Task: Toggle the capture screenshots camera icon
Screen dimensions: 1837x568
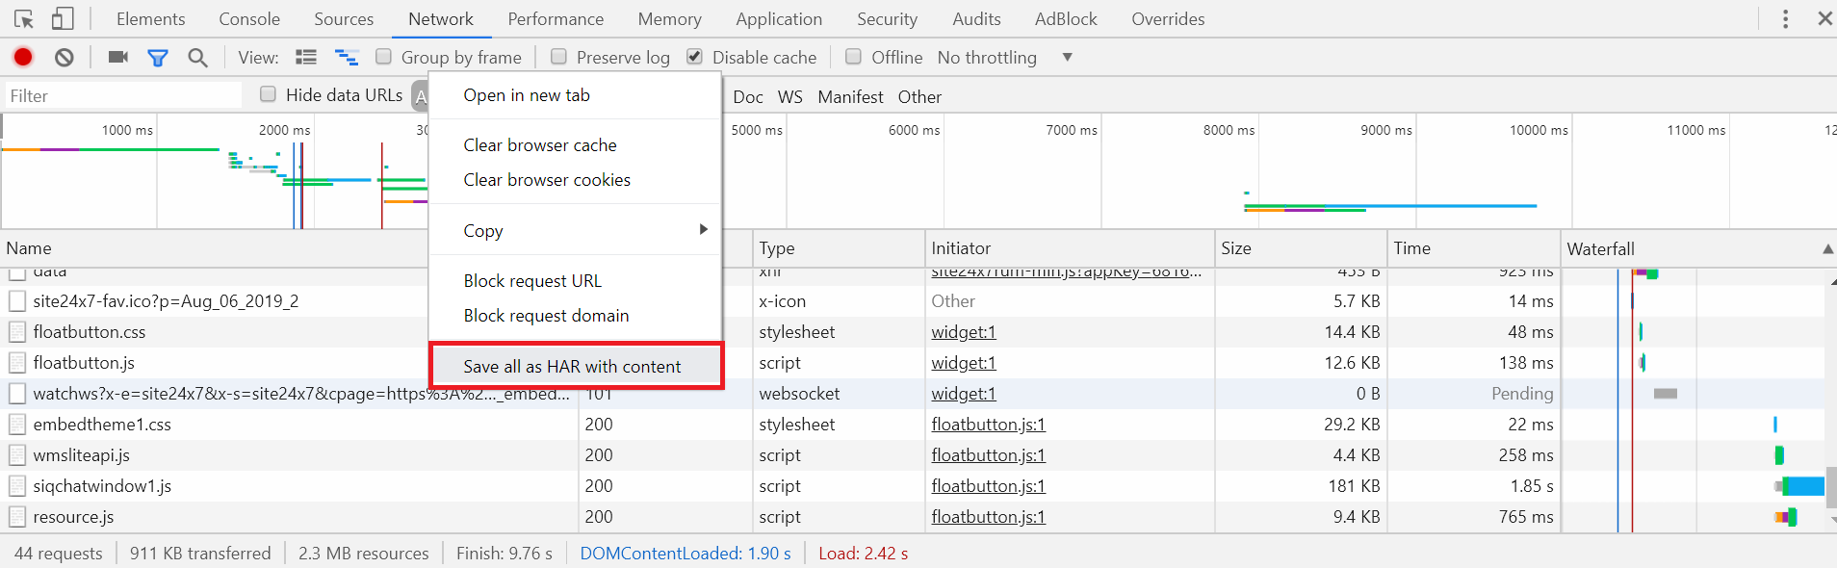Action: (118, 58)
